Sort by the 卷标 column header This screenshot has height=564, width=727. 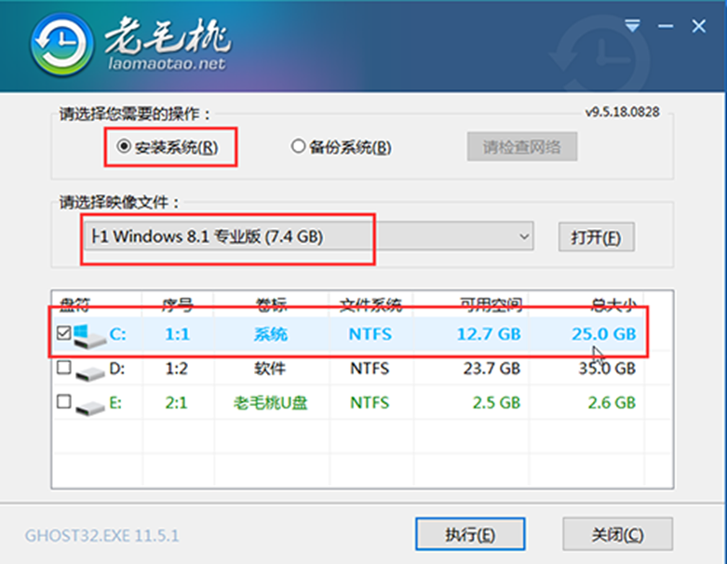(x=271, y=304)
